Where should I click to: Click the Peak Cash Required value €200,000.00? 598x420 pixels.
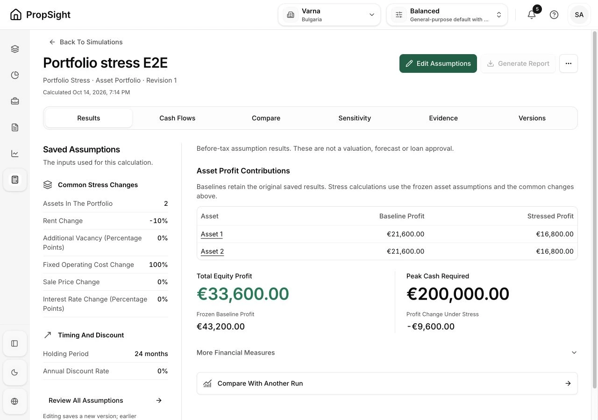click(x=458, y=294)
